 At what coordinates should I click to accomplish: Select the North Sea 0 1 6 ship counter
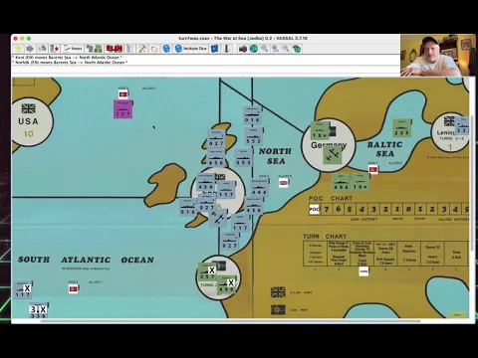point(252,115)
